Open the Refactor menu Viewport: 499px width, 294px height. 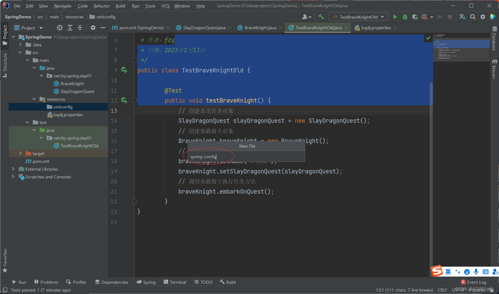pos(101,6)
